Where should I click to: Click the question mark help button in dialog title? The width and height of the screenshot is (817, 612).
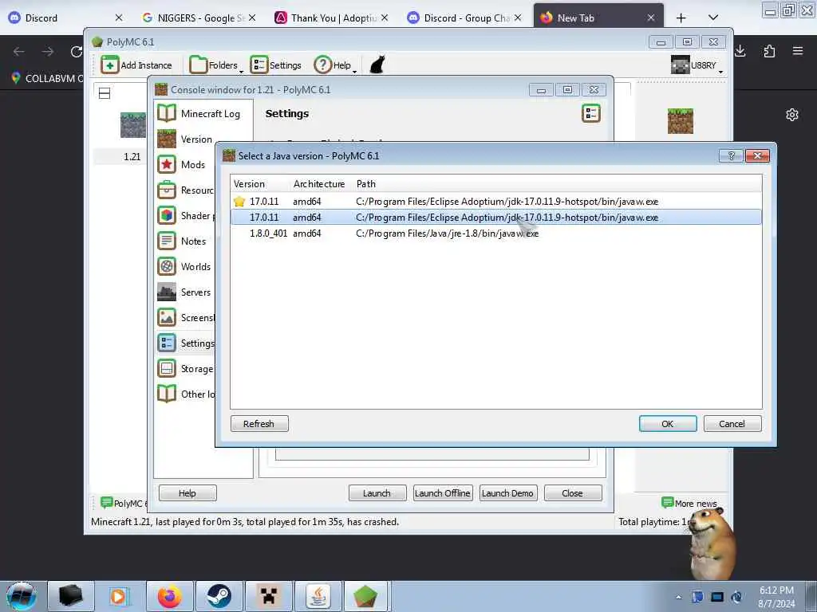pyautogui.click(x=731, y=155)
